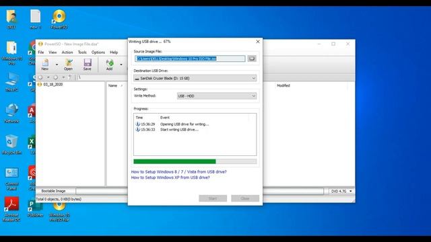Click the Start button in the dialog
The image size is (431, 242).
pos(213,198)
